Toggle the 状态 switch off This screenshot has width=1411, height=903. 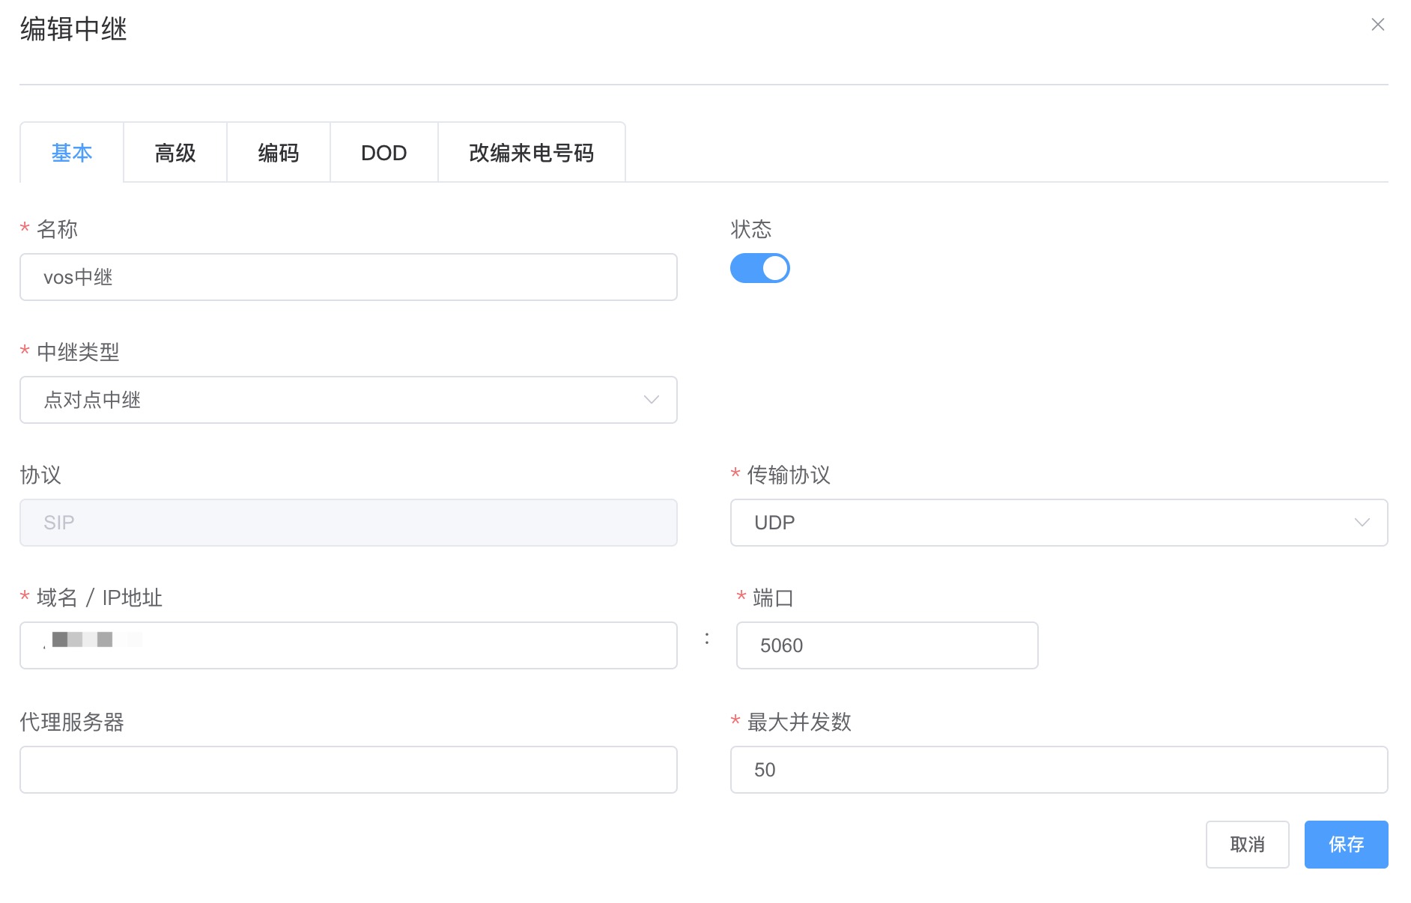tap(759, 268)
